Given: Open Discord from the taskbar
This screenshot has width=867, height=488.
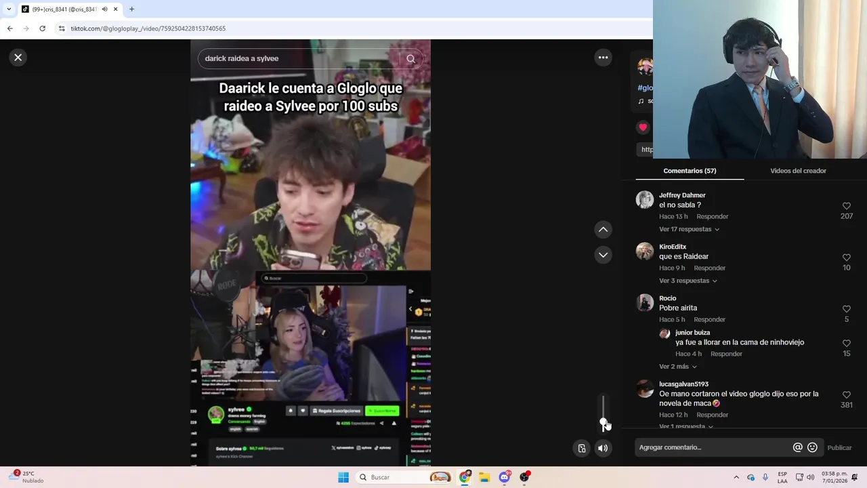Looking at the screenshot, I should (x=505, y=477).
